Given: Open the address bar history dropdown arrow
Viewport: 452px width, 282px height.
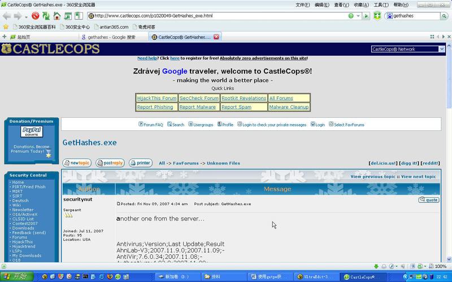Looking at the screenshot, I should pos(358,16).
